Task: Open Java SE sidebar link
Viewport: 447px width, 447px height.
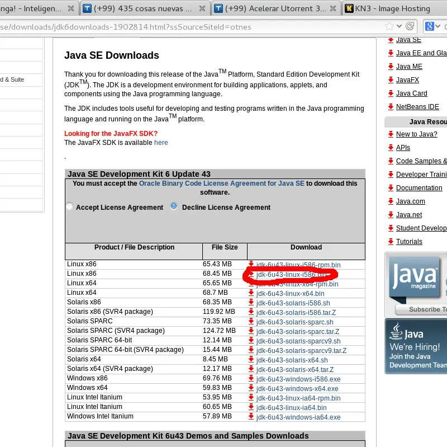Action: point(408,40)
